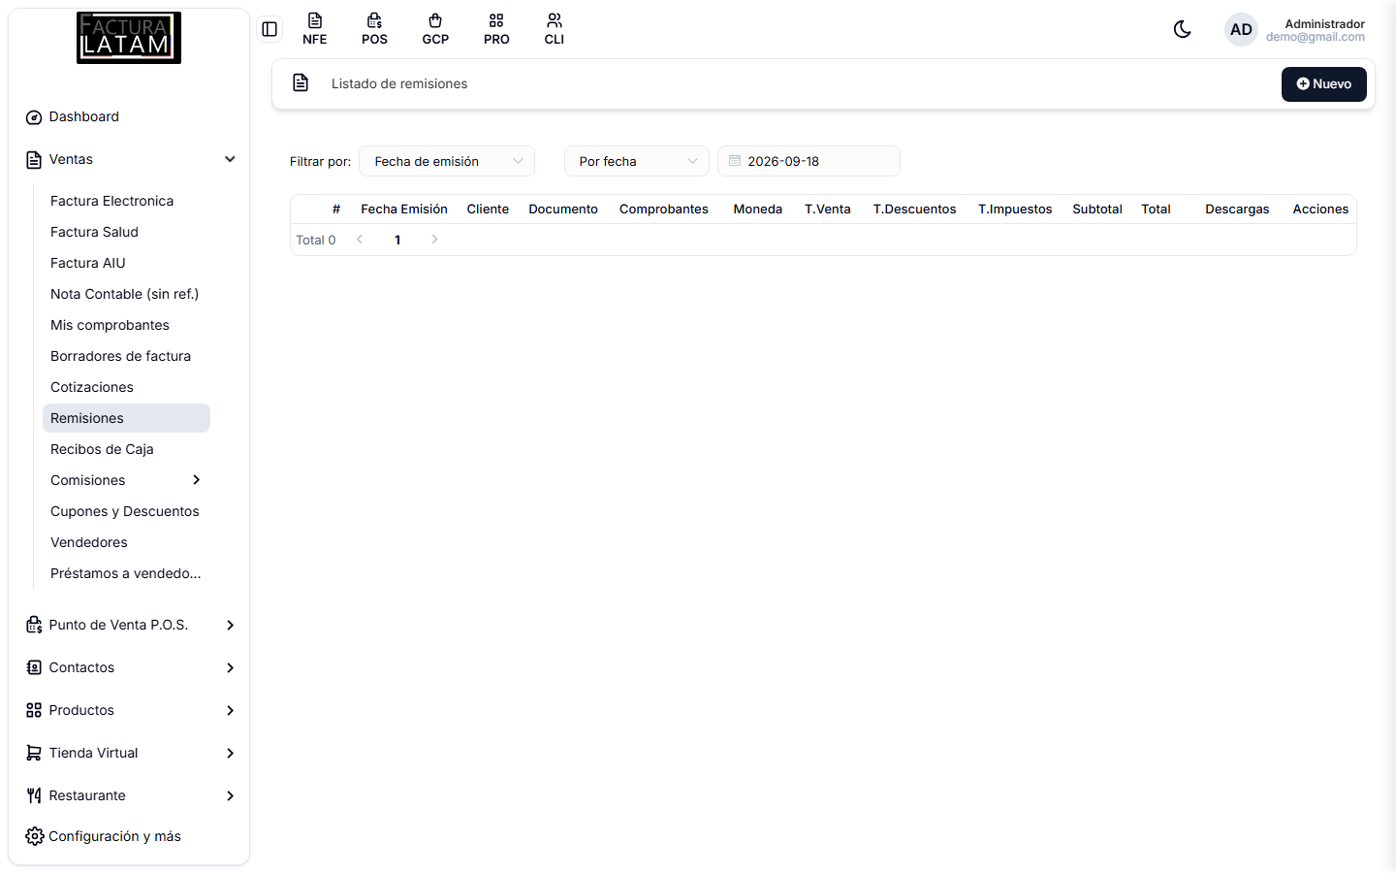The width and height of the screenshot is (1396, 873).
Task: Open the POS shortcut icon
Action: coord(374,29)
